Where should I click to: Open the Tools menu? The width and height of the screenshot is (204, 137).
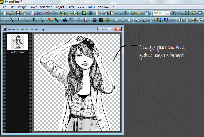click(91, 7)
